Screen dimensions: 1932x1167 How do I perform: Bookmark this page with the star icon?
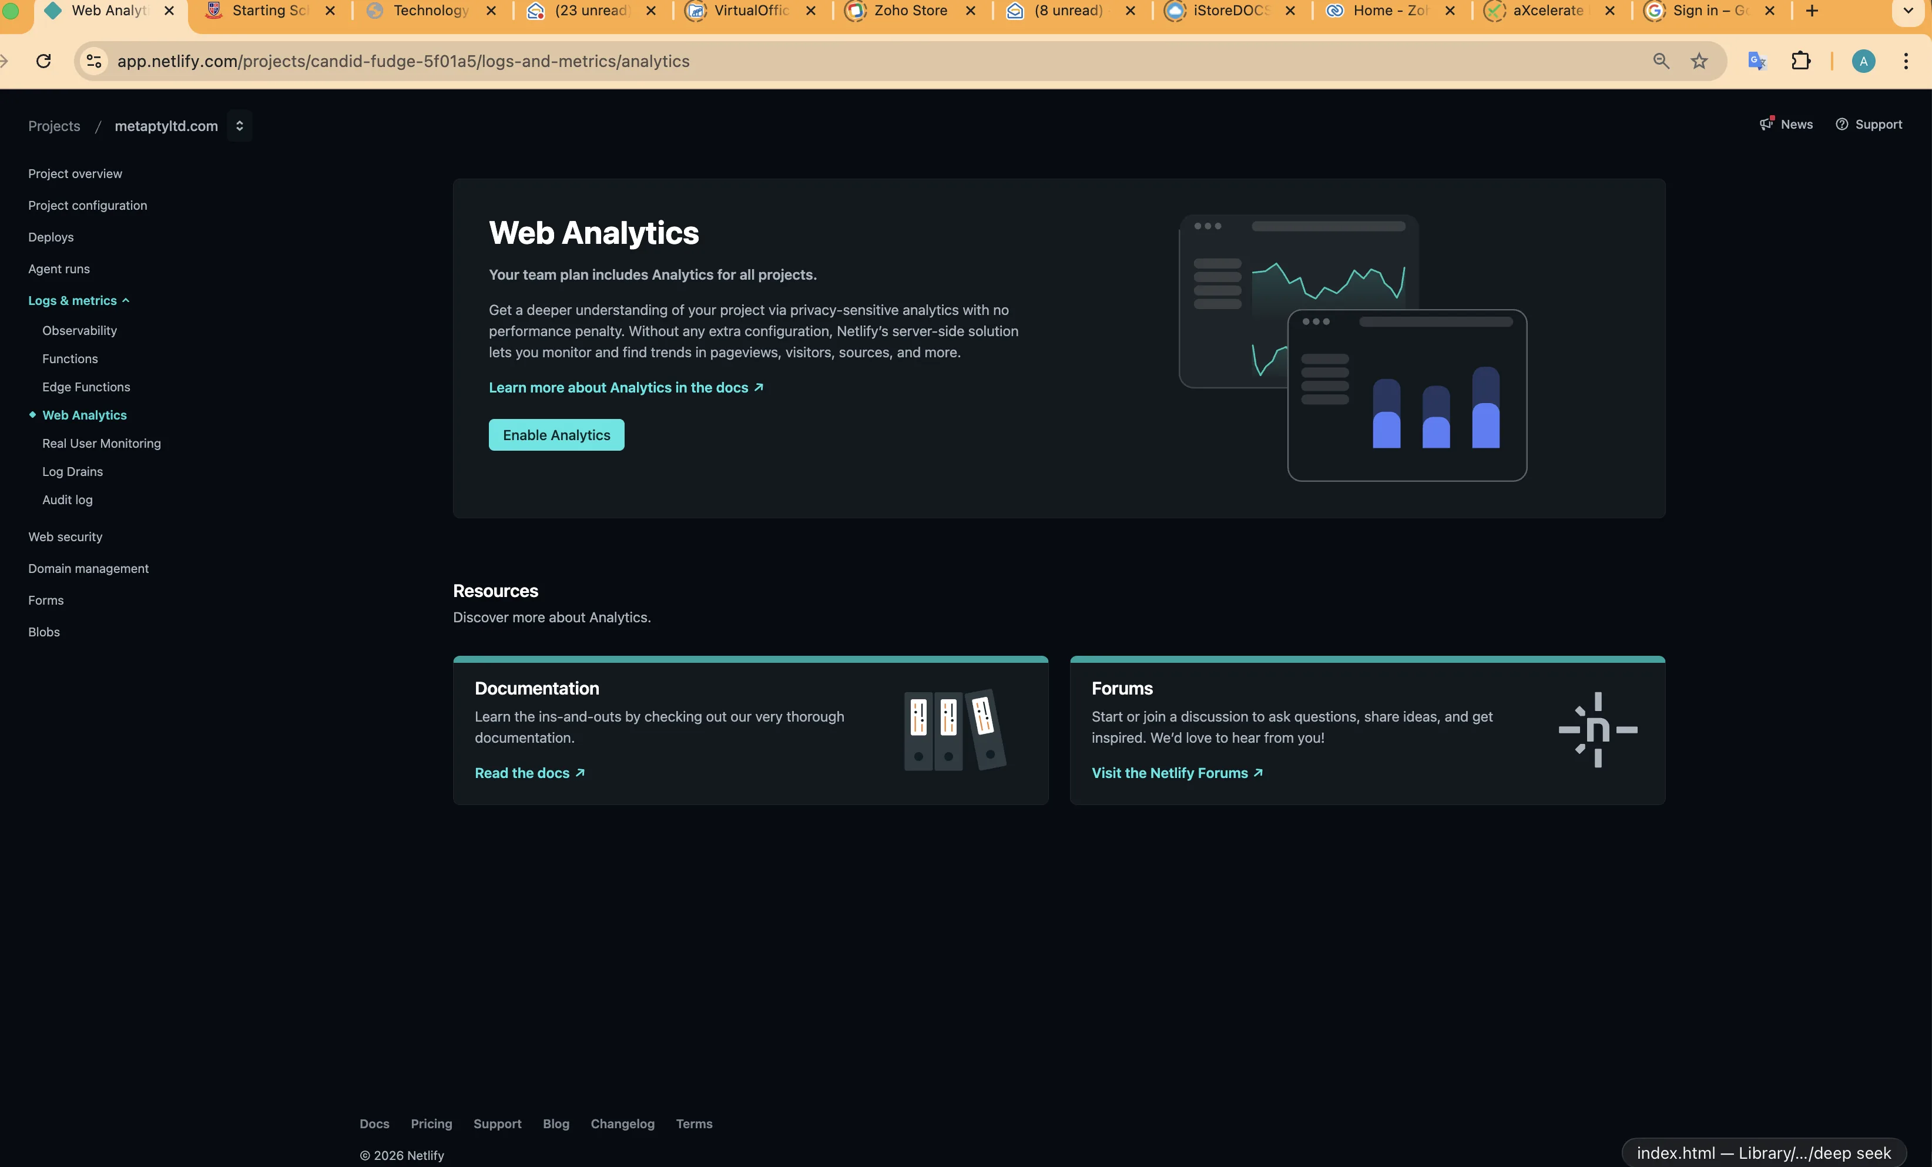1699,61
